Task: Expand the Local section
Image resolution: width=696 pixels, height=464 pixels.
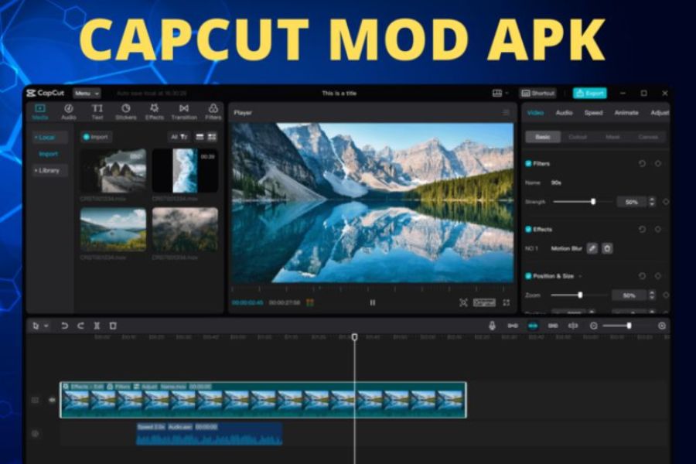Action: click(x=49, y=138)
